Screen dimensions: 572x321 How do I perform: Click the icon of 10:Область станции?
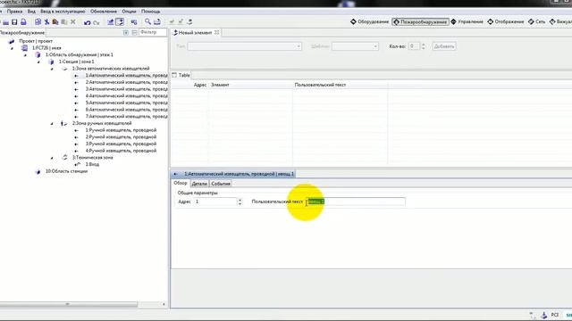(x=38, y=171)
